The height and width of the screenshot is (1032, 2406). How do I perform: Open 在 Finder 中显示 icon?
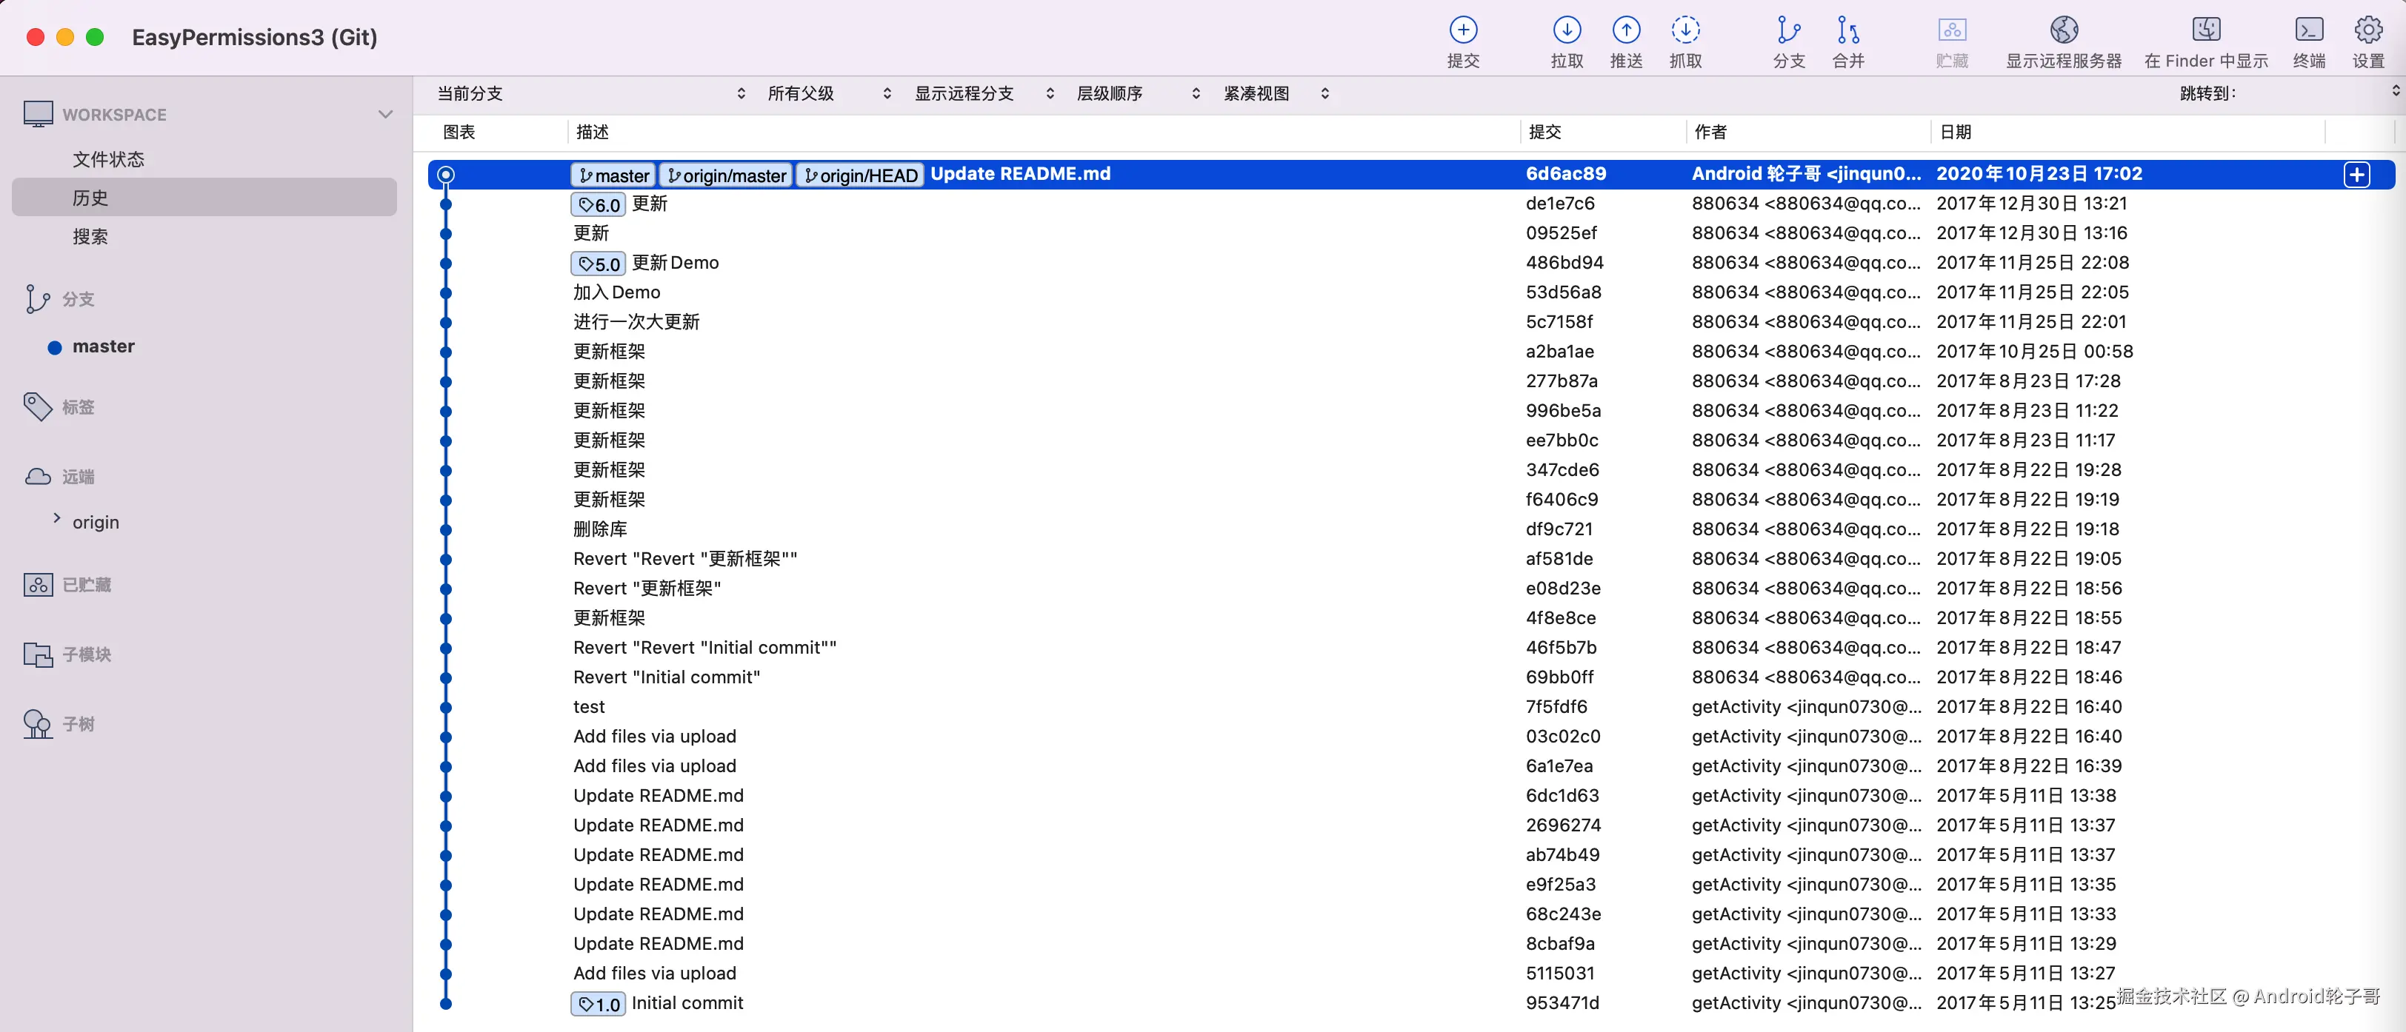(2205, 30)
